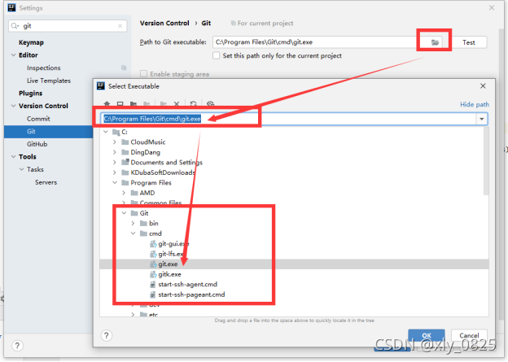The height and width of the screenshot is (362, 508).
Task: Click the path text field in dialog
Action: [288, 119]
